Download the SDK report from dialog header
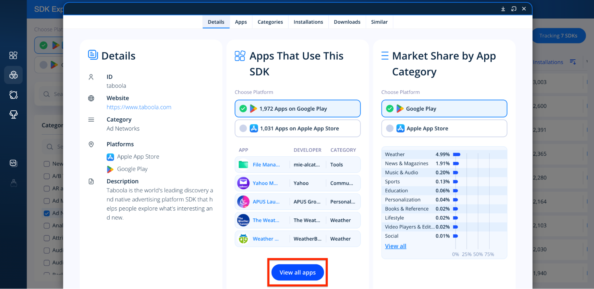594x289 pixels. 503,9
